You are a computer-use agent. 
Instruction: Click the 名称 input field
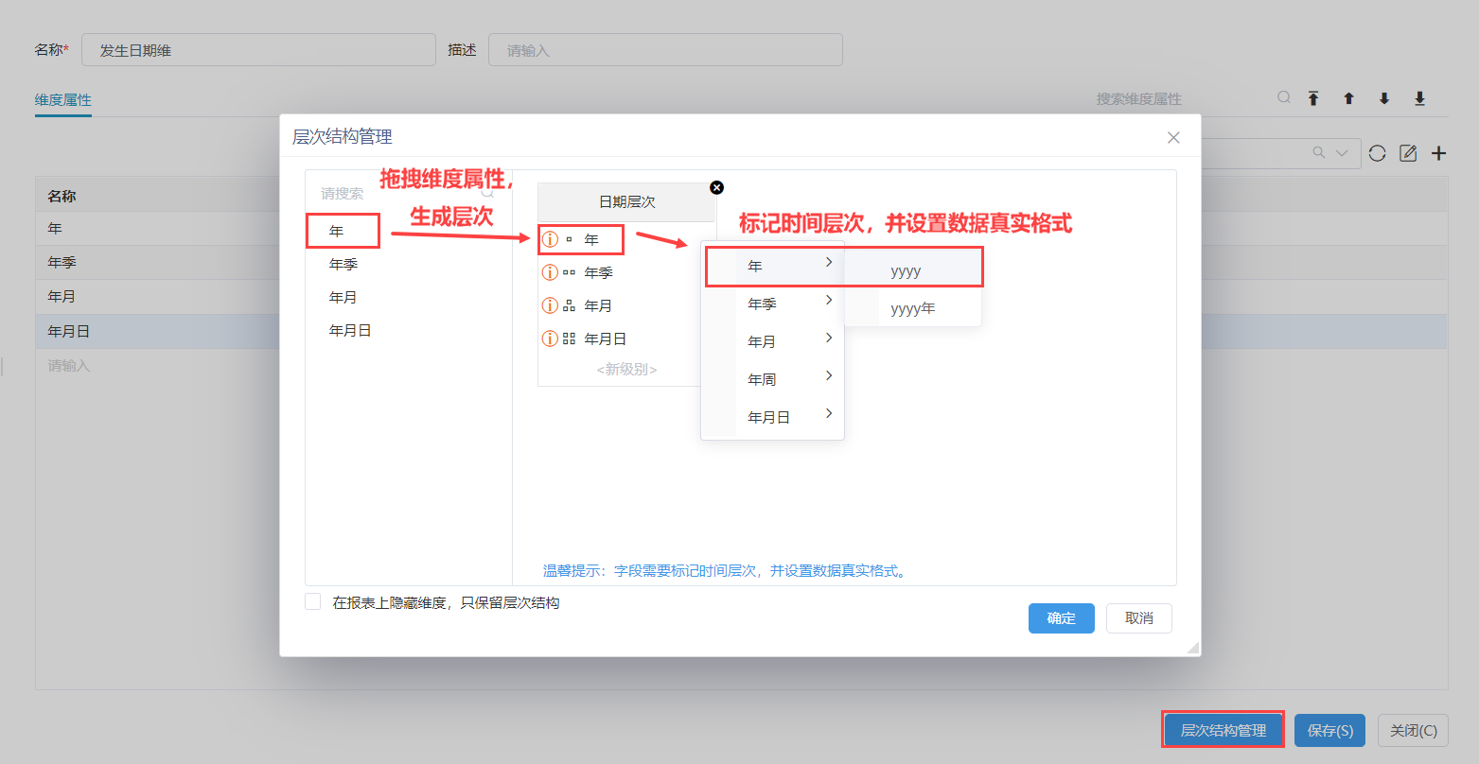pyautogui.click(x=258, y=50)
